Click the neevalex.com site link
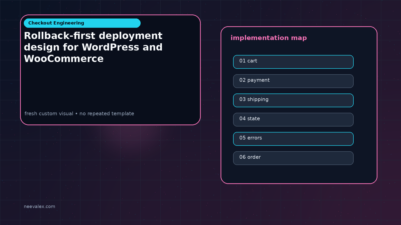This screenshot has height=225, width=401. (39, 206)
